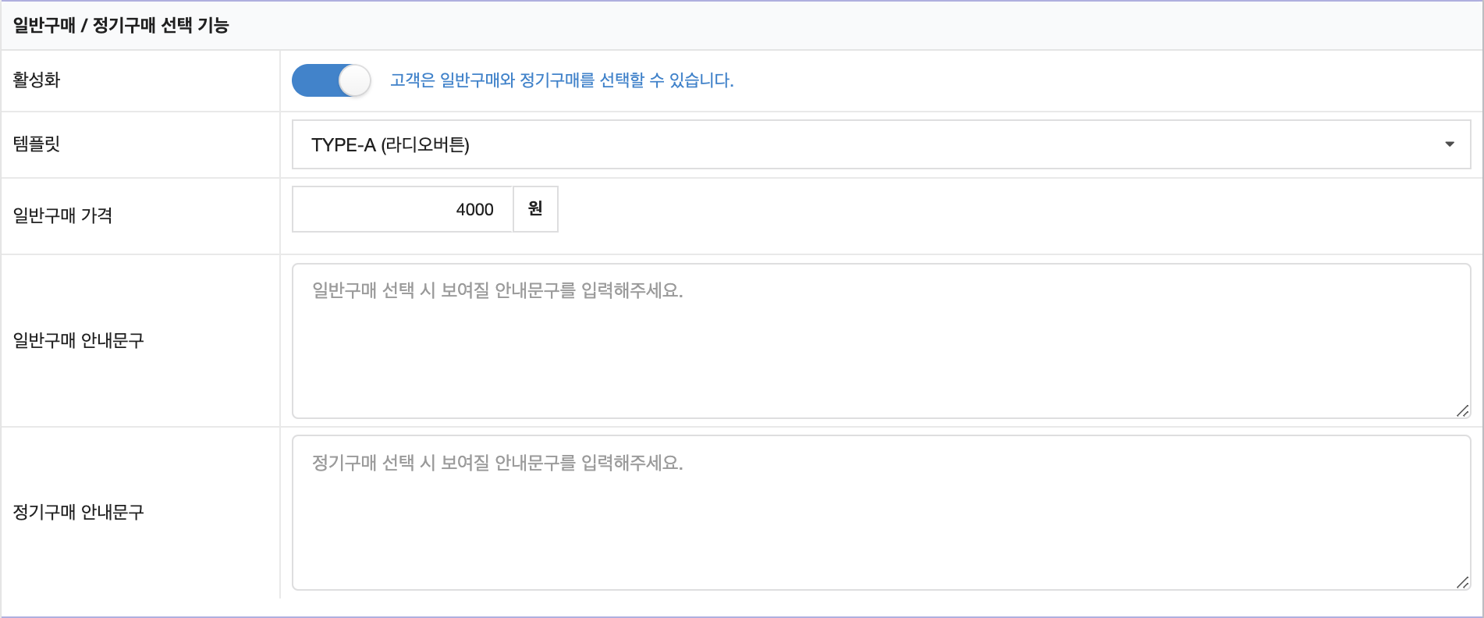Click the placeholder text starting with 일반구매 선택 시
Image resolution: width=1484 pixels, height=618 pixels.
[497, 290]
